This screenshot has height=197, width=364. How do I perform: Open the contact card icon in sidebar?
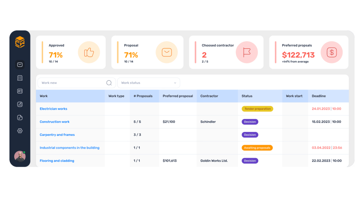(20, 91)
